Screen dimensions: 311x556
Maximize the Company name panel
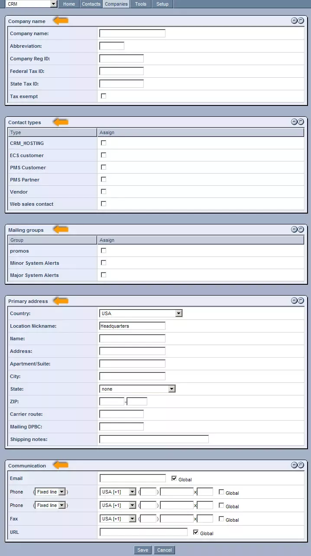coord(301,21)
